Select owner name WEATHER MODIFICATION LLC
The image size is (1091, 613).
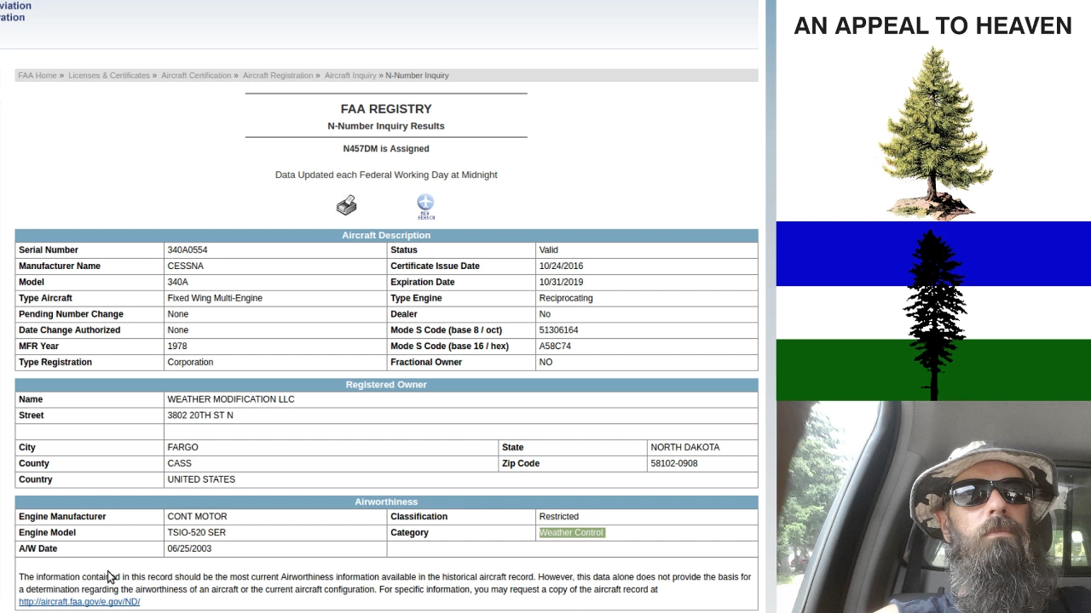coord(231,399)
